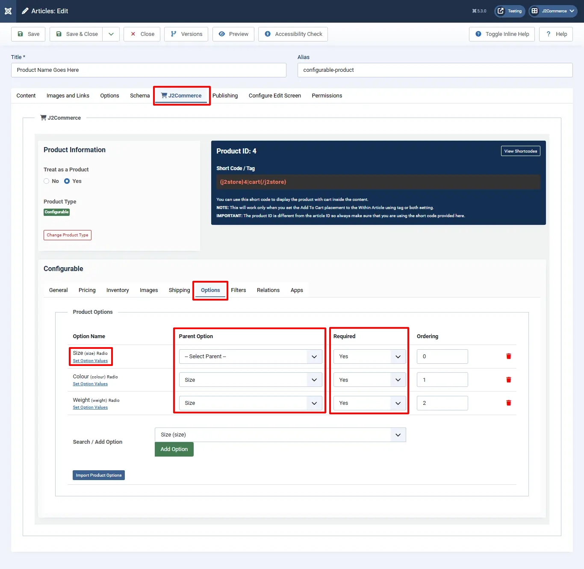This screenshot has height=569, width=584.
Task: Close the article editor
Action: pyautogui.click(x=142, y=34)
